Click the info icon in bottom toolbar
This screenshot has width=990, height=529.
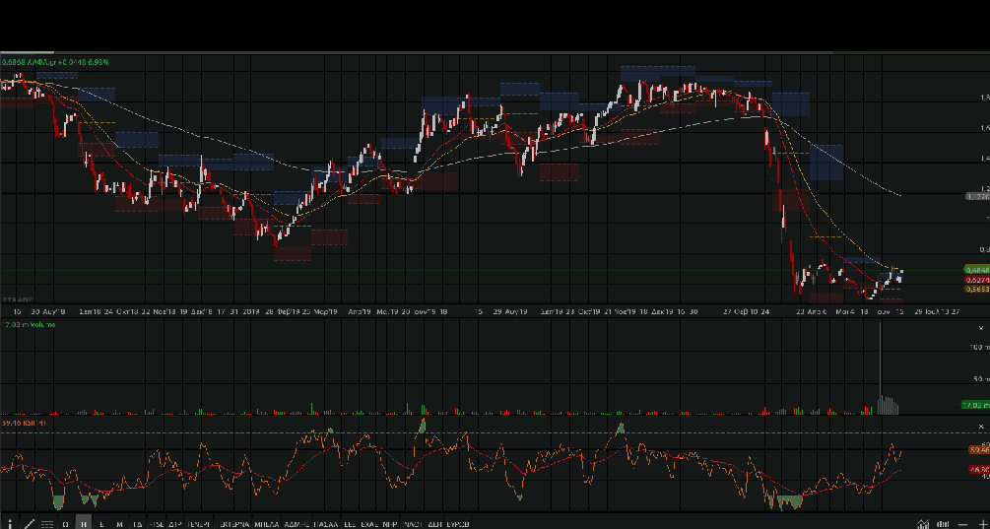pos(11,523)
